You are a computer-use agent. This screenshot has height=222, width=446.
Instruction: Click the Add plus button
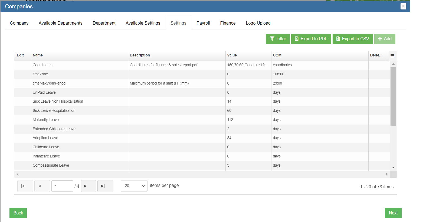point(385,39)
